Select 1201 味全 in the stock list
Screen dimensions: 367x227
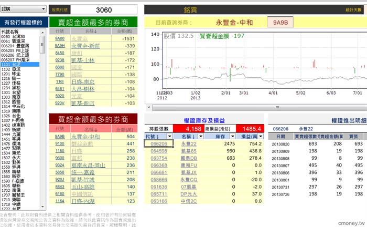click(x=11, y=74)
